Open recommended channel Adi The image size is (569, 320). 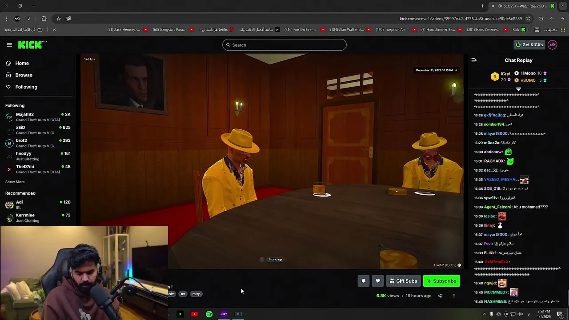38,204
